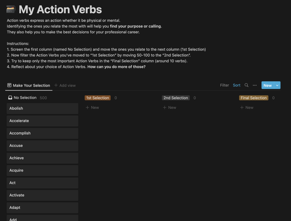The height and width of the screenshot is (221, 291).
Task: Click the card file box page emoji
Action: point(10,9)
